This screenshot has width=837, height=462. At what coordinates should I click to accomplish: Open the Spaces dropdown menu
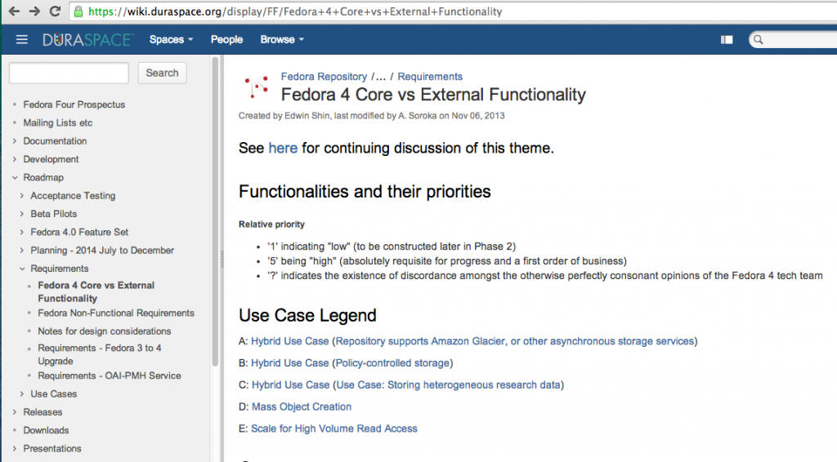pyautogui.click(x=171, y=39)
